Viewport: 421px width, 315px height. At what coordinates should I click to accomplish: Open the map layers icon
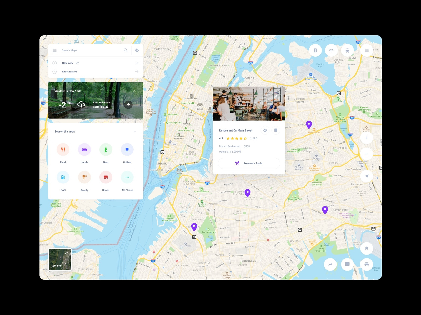coord(367,248)
